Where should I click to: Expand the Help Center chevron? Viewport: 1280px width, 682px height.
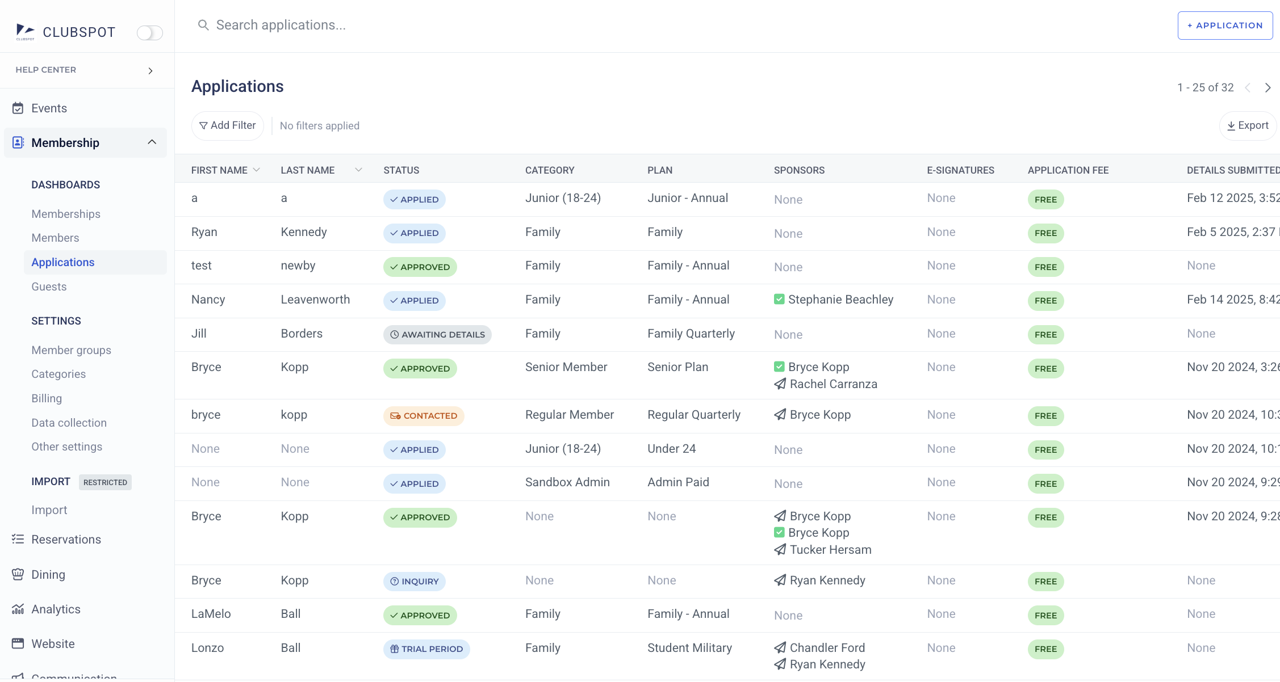[150, 70]
